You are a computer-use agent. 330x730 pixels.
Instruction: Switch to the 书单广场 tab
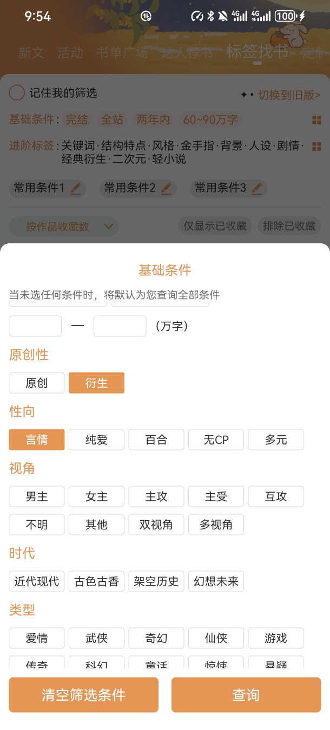(x=122, y=52)
